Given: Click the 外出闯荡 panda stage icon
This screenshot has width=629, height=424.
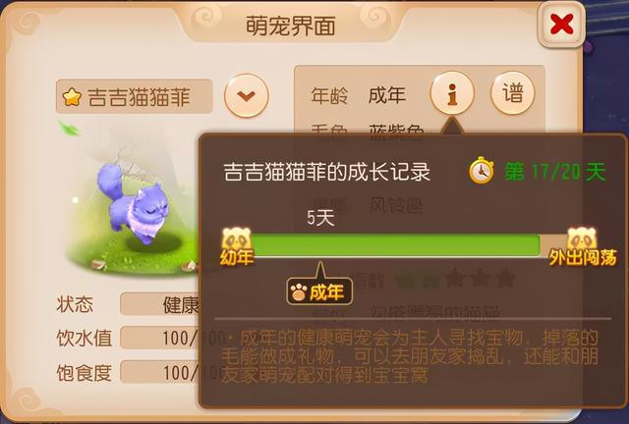Looking at the screenshot, I should 582,246.
